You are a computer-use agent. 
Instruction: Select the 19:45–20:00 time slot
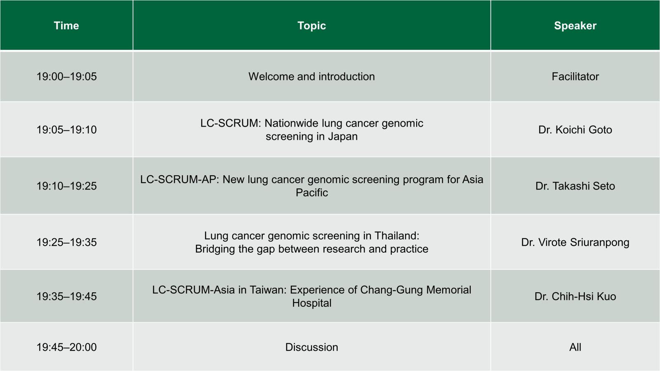point(66,347)
